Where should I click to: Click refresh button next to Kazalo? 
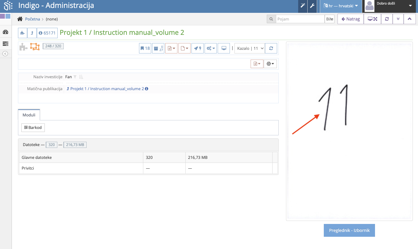coord(271,48)
